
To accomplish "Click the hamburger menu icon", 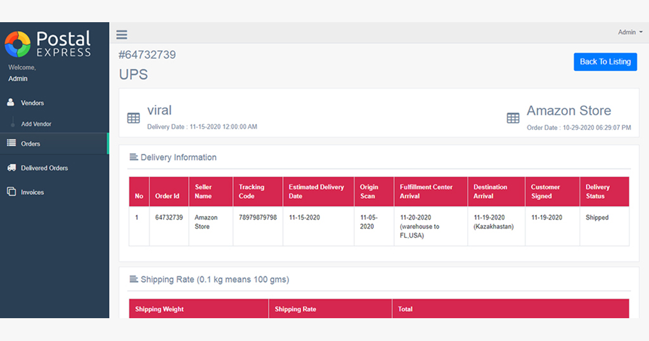I will point(122,35).
